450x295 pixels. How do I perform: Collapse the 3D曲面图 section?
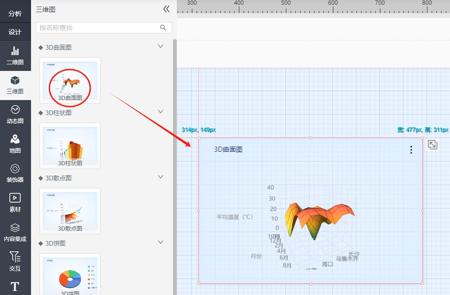pyautogui.click(x=160, y=47)
